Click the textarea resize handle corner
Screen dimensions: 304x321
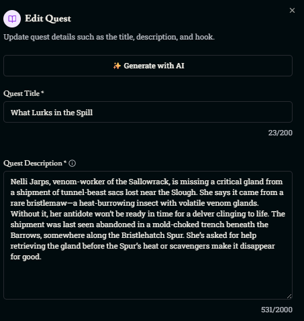[x=289, y=296]
